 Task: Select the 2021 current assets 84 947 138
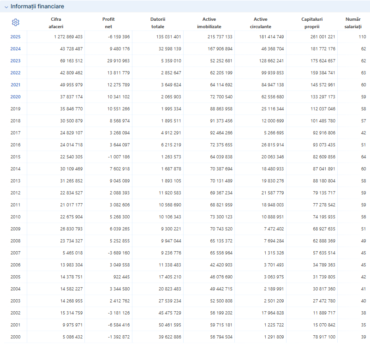tap(273, 85)
